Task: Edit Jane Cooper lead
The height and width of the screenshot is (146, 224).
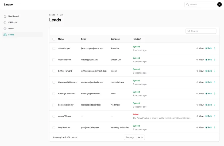Action: [208, 48]
